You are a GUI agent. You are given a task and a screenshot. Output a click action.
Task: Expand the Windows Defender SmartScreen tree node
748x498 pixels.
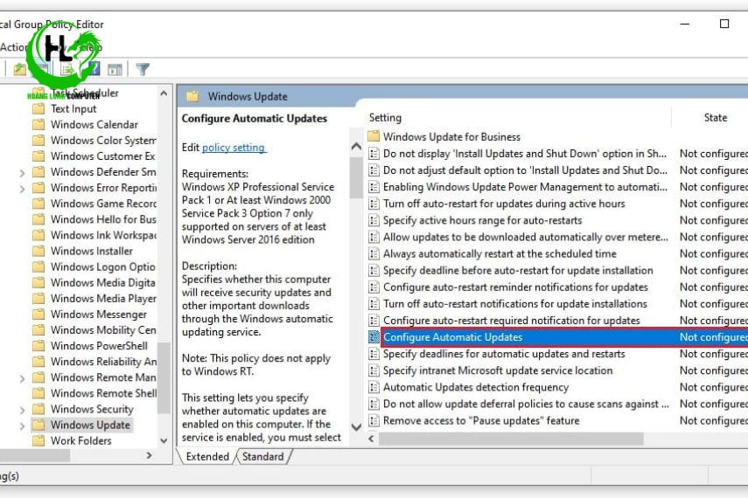pos(22,173)
